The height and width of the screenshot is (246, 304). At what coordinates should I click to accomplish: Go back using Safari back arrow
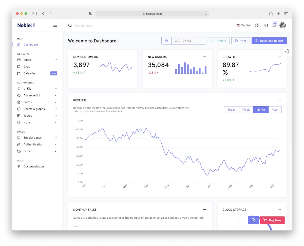click(43, 13)
